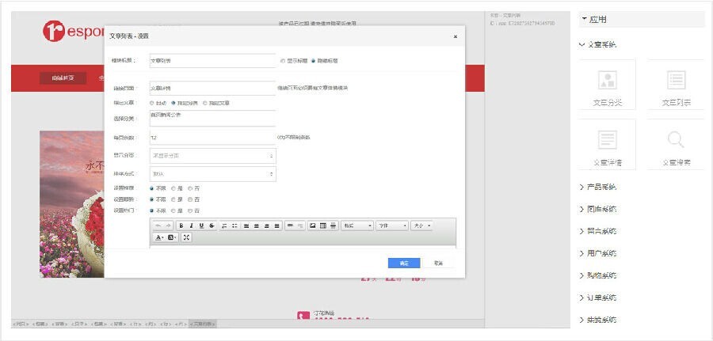Apply italic formatting in the editor

pyautogui.click(x=190, y=225)
